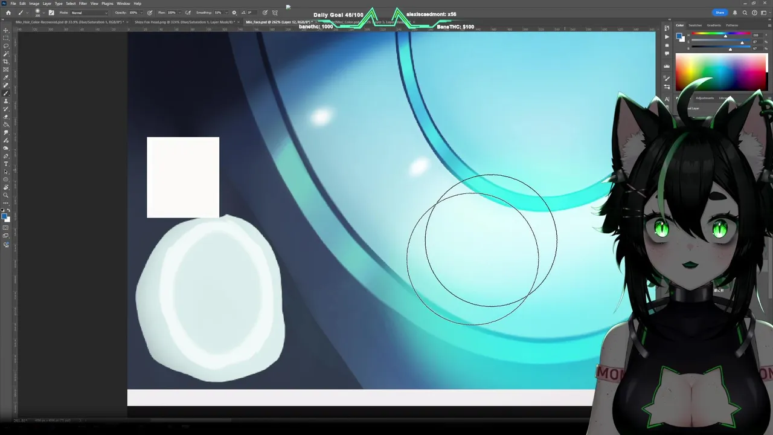Select the Path Selection arrow tool
The height and width of the screenshot is (435, 773).
6,172
